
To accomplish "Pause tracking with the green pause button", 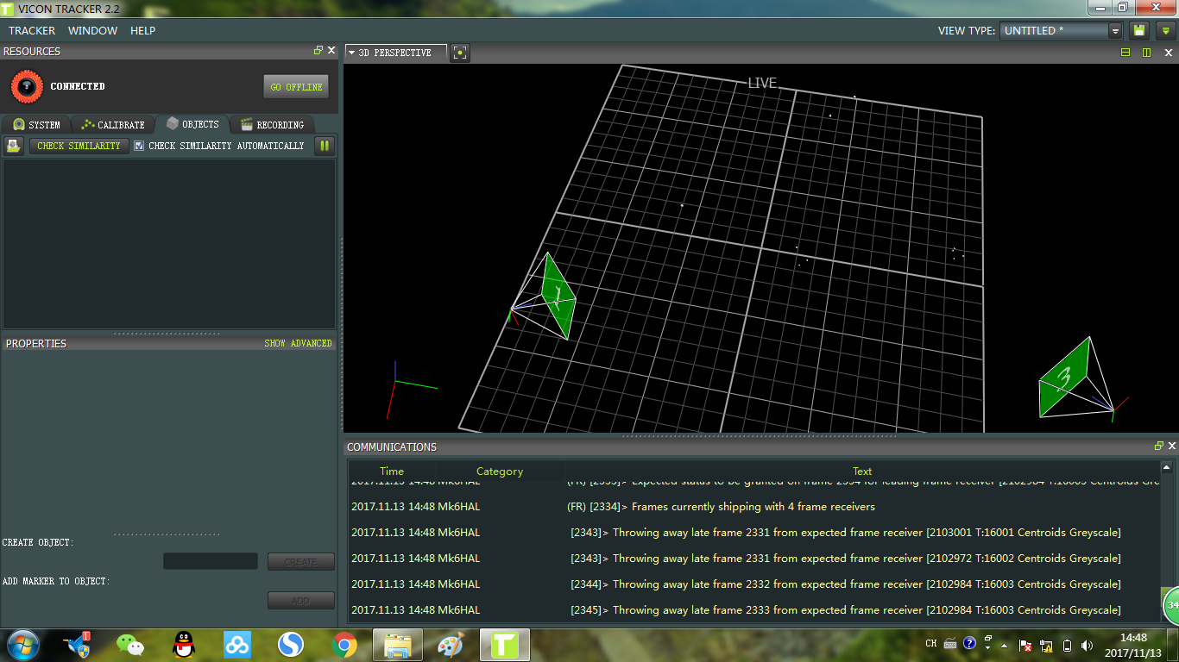I will (x=325, y=146).
